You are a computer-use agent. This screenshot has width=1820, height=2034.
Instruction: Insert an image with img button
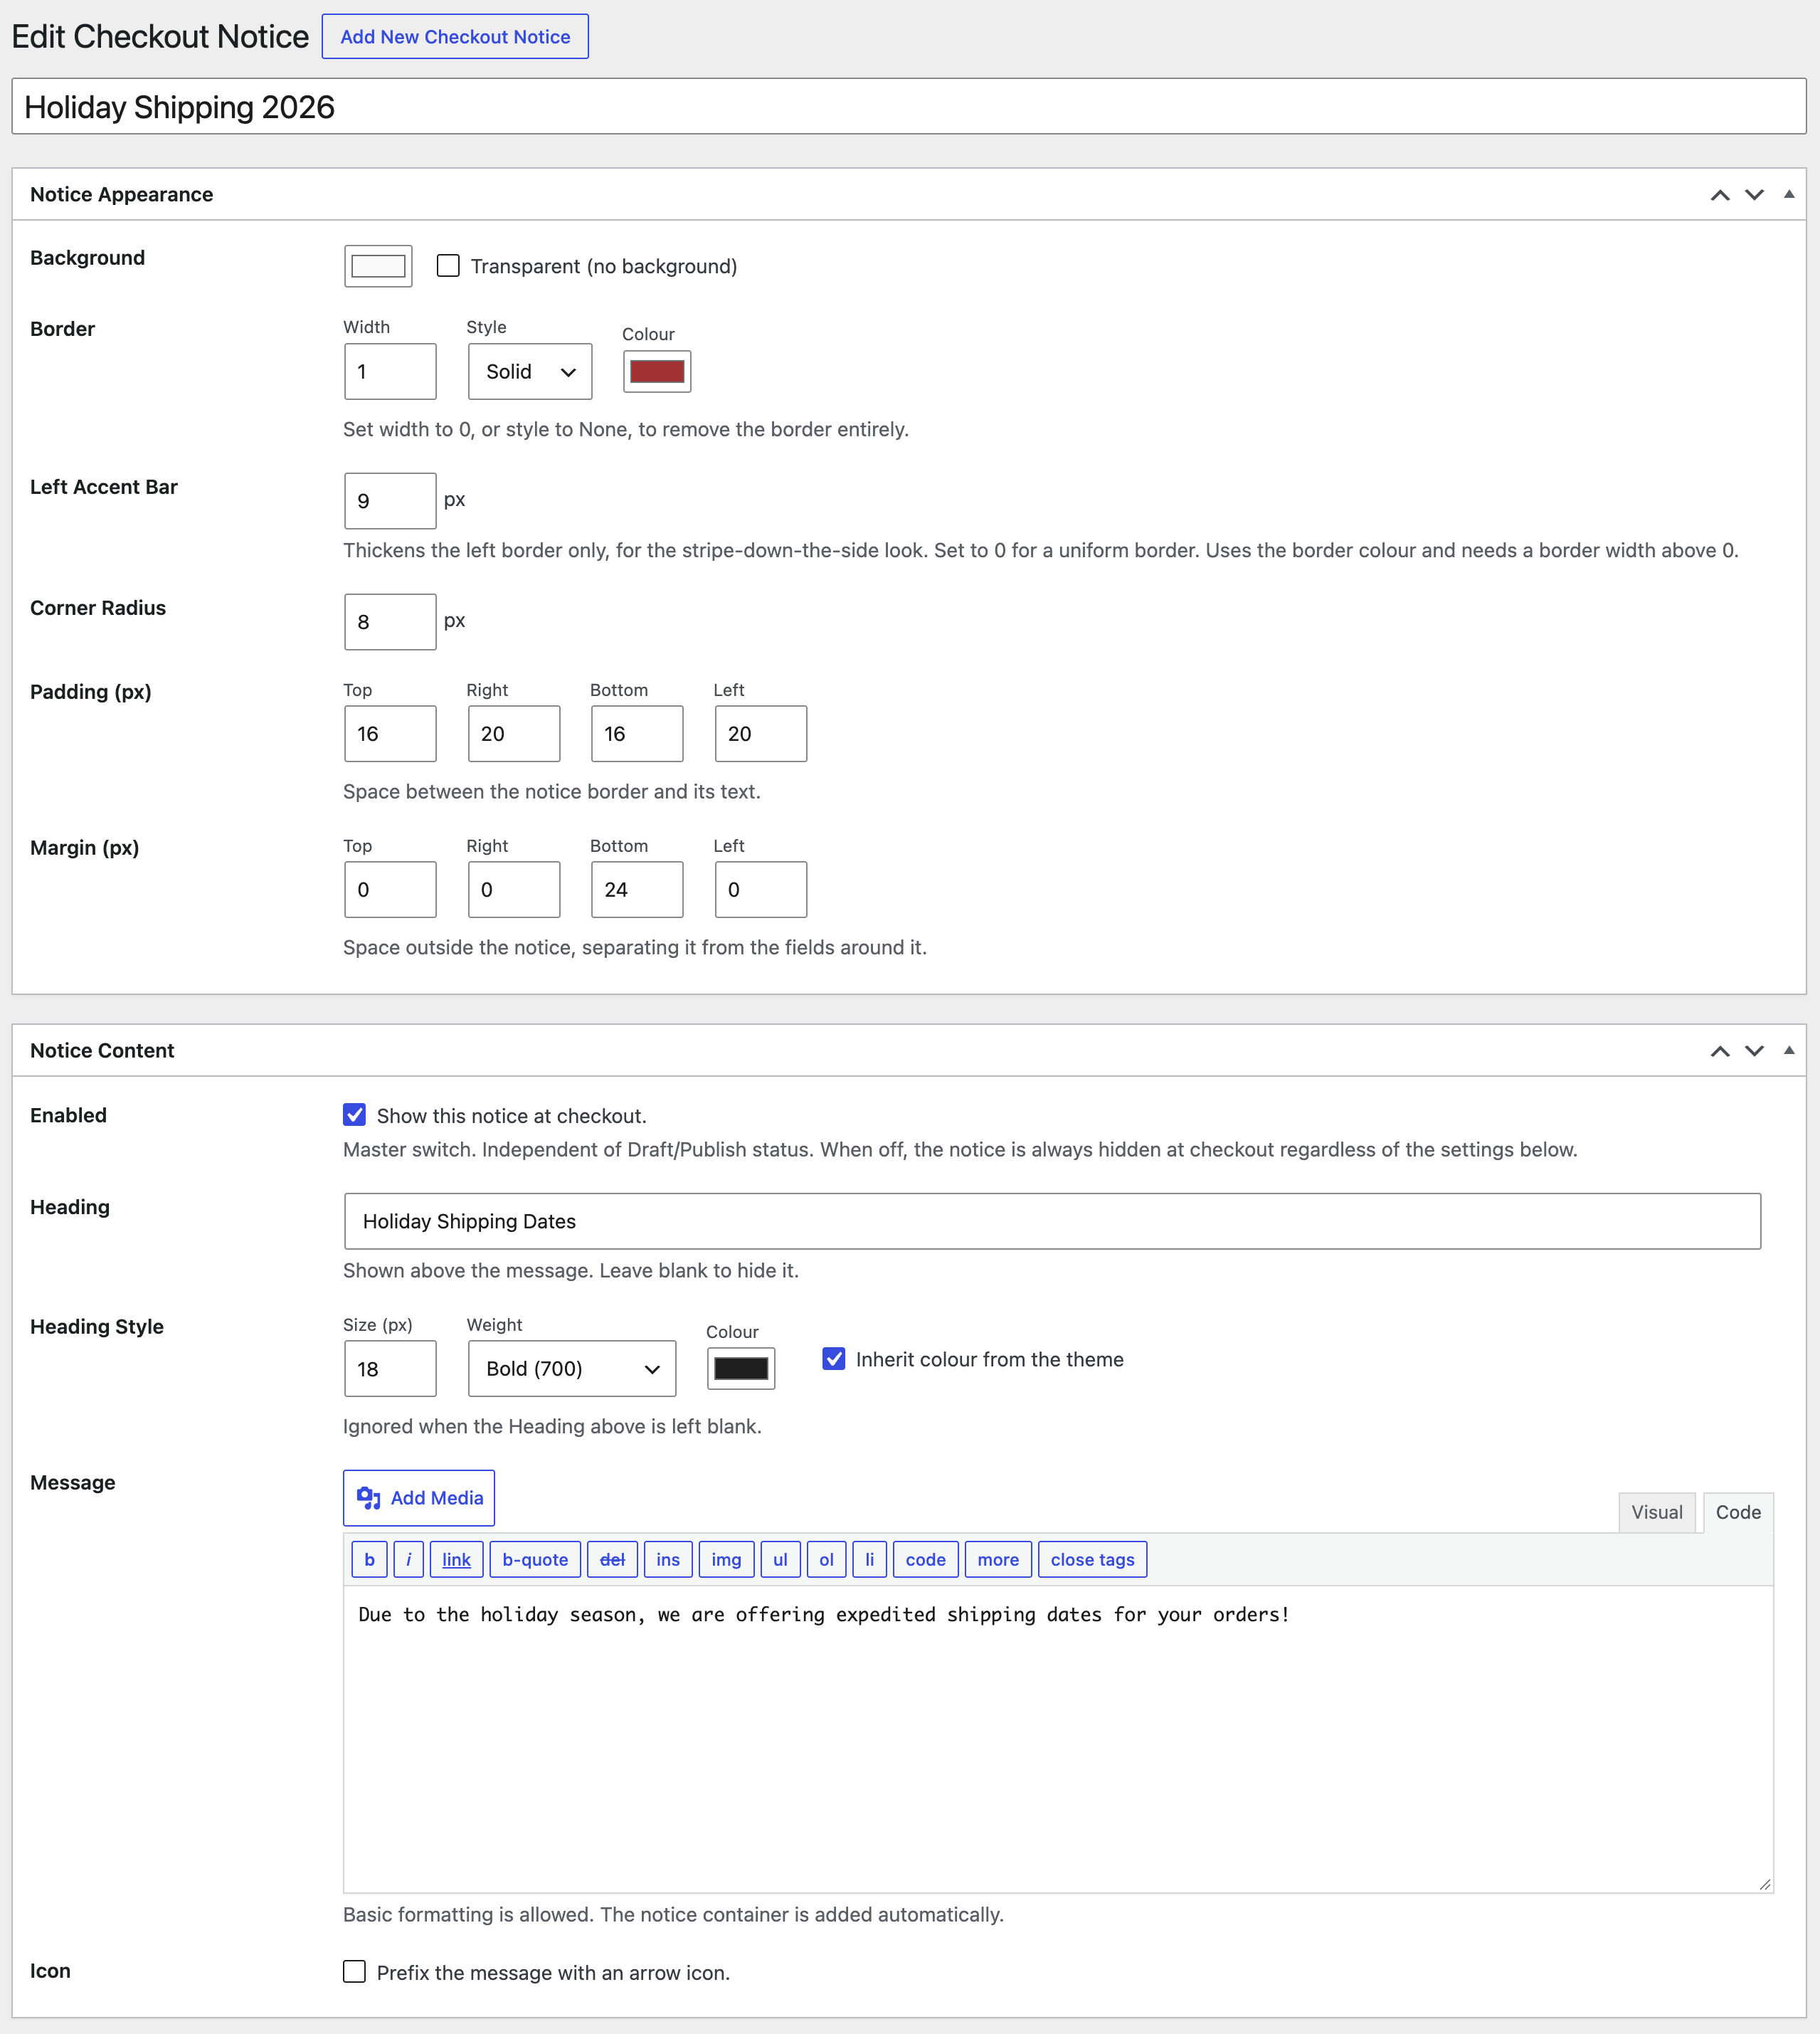pyautogui.click(x=726, y=1560)
